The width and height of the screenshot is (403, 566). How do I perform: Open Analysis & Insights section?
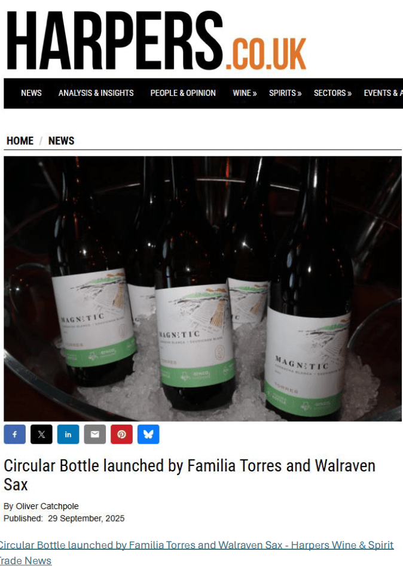(96, 93)
